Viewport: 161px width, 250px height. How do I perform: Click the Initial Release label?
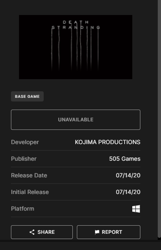coord(30,192)
